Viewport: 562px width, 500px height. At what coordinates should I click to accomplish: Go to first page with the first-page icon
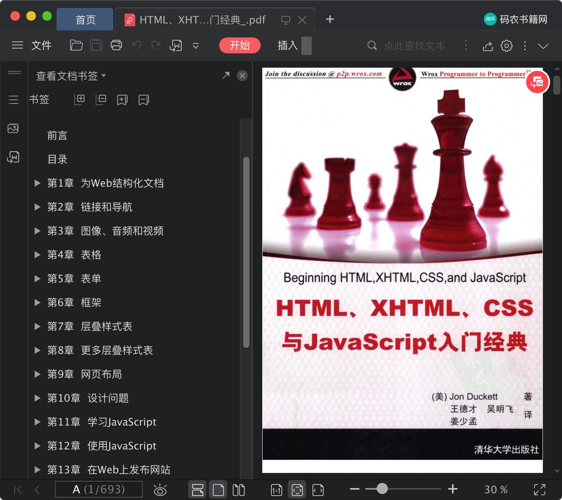pos(18,489)
